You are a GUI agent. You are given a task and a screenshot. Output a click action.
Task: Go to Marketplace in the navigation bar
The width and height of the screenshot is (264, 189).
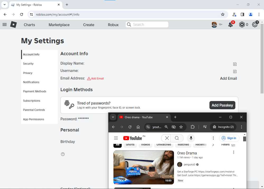[x=59, y=25]
